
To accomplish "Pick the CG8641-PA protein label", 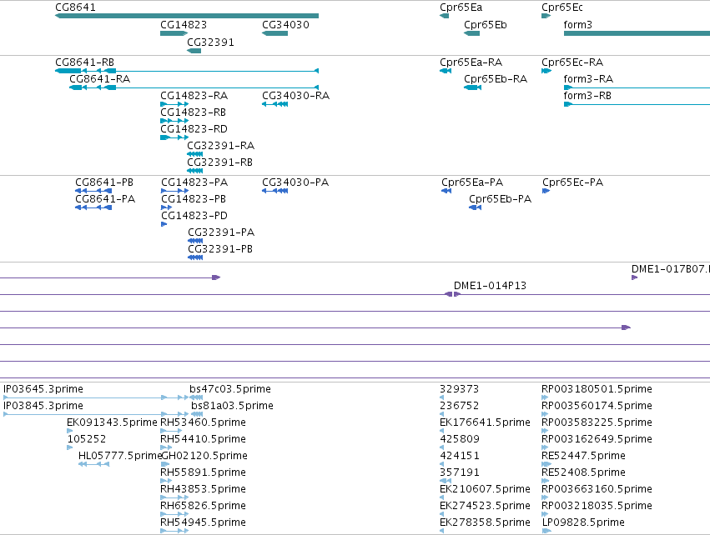I will coord(105,199).
